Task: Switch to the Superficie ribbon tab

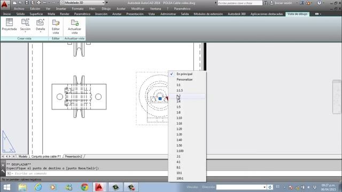Action: click(36, 14)
